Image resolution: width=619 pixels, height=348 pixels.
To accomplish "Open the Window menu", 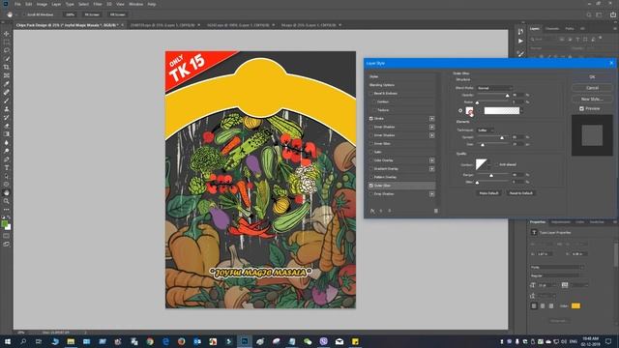I will 135,4.
